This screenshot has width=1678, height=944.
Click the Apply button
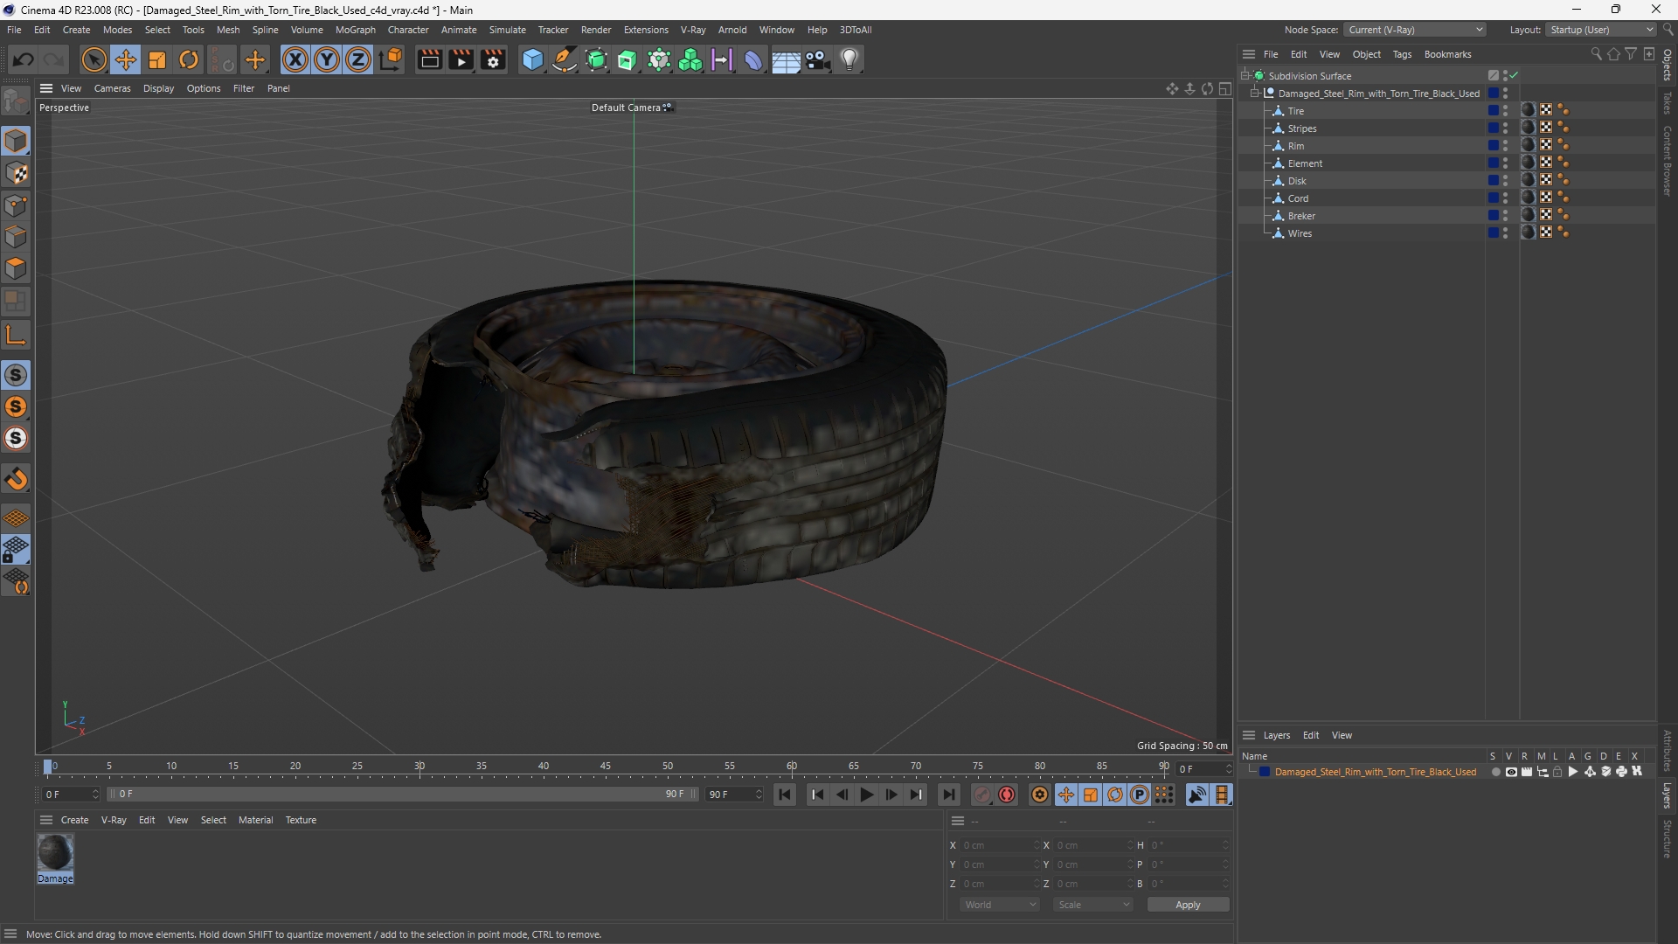coord(1188,905)
